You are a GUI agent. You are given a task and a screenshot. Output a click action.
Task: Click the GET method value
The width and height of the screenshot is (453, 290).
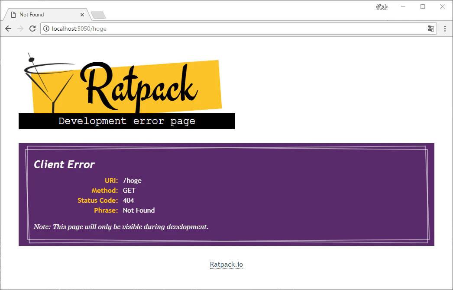pos(129,191)
